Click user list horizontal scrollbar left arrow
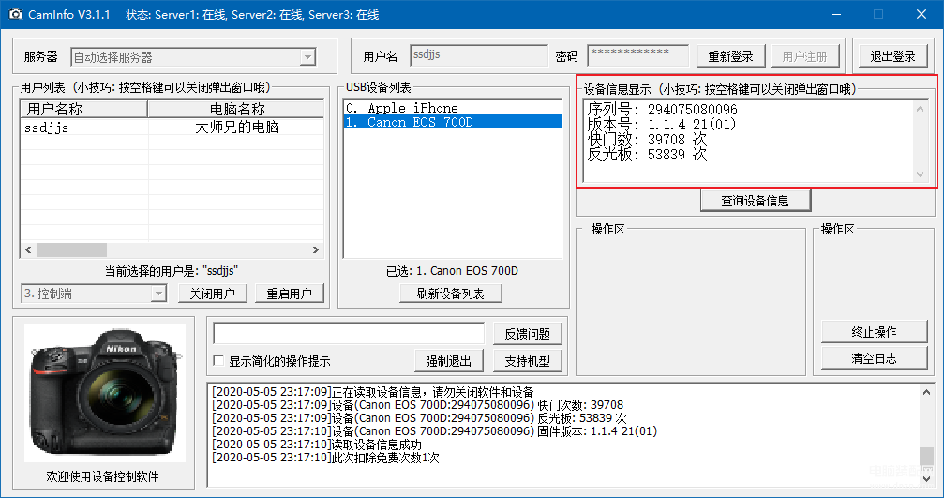The width and height of the screenshot is (944, 498). point(28,249)
